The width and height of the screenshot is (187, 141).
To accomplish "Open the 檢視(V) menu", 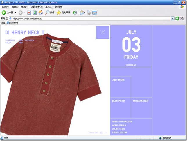I will coord(25,7).
